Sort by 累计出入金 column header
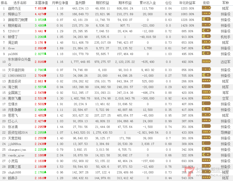Screen dimensions: 233x181 148,3
